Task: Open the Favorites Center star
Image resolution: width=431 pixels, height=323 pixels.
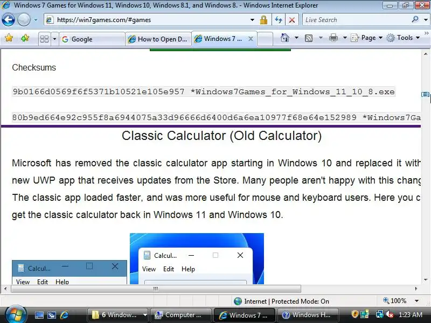Action: pos(9,38)
